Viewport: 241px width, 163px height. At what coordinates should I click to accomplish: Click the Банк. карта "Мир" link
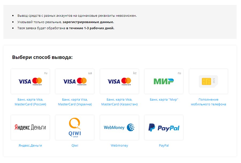pos(164,100)
